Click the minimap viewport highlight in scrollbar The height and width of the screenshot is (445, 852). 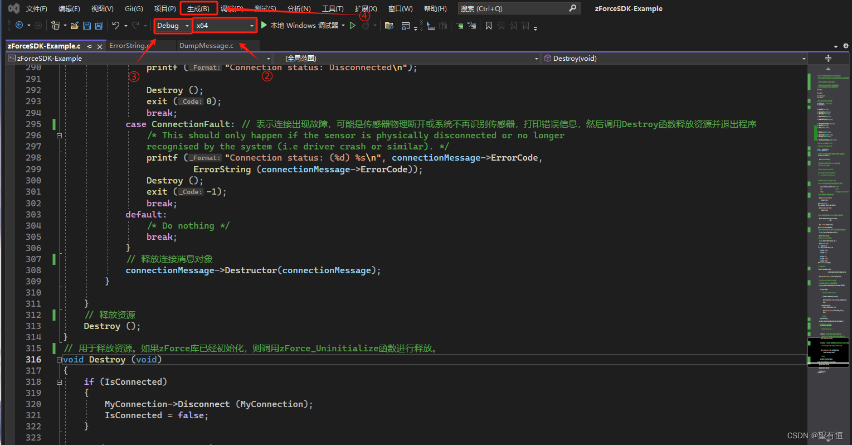[828, 352]
